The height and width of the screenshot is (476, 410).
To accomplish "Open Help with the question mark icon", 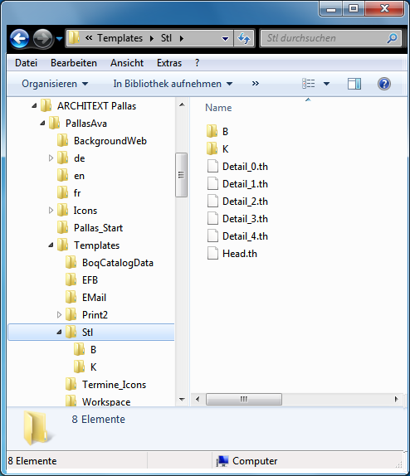I will pos(384,84).
